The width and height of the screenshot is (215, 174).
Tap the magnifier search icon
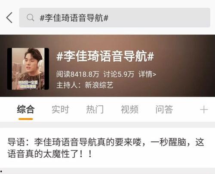pyautogui.click(x=30, y=18)
